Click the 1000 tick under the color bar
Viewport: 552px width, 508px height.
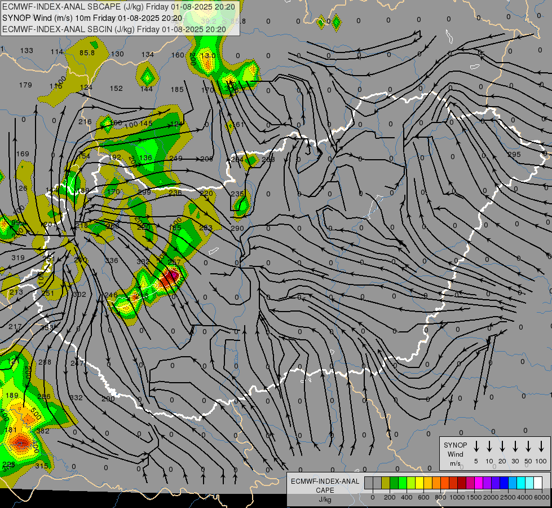coord(457,497)
